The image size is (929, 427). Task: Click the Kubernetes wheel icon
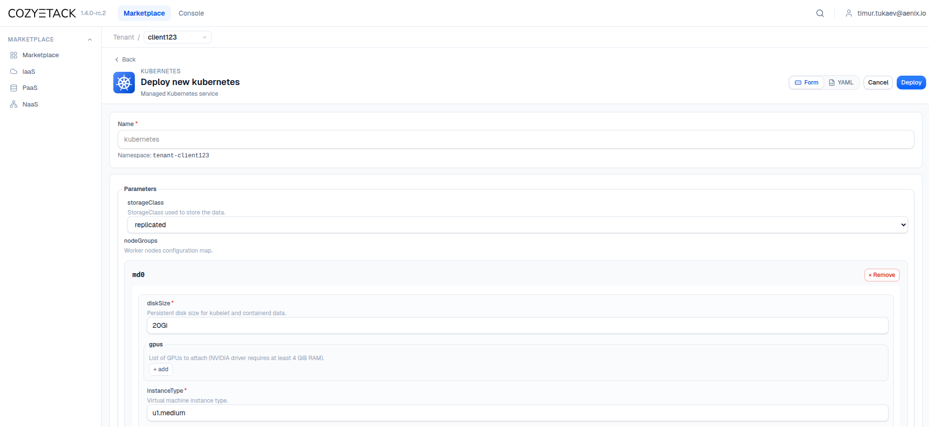coord(124,83)
